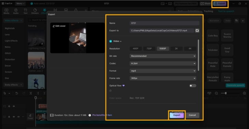This screenshot has height=129, width=249.
Task: Select the Trickster voice card
Action: (x=213, y=50)
